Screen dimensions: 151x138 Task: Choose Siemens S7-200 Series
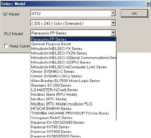73,85
